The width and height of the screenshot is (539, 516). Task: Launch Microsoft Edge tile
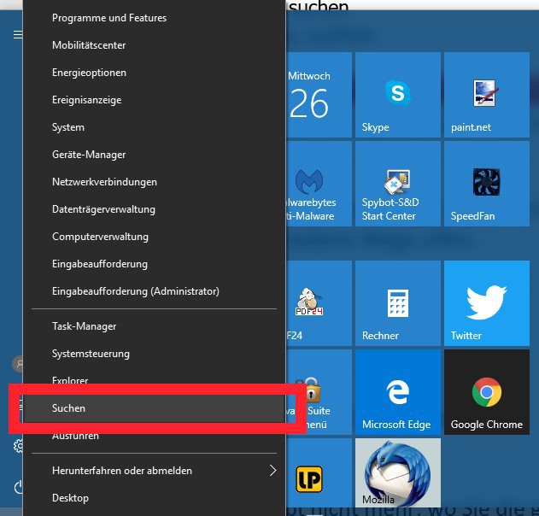pyautogui.click(x=397, y=391)
